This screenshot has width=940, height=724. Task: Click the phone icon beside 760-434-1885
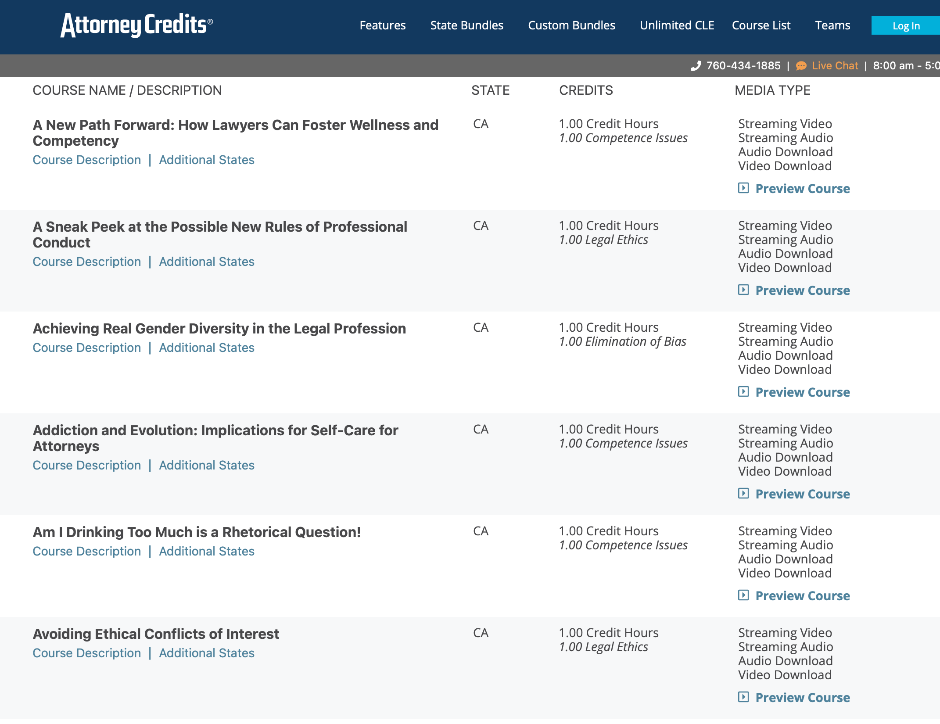696,66
